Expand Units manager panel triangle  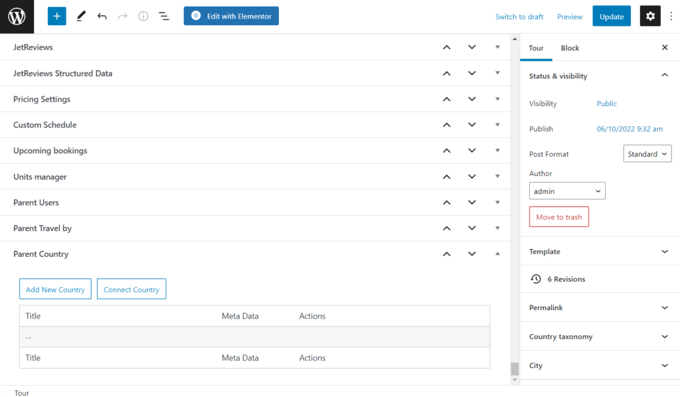click(x=497, y=176)
